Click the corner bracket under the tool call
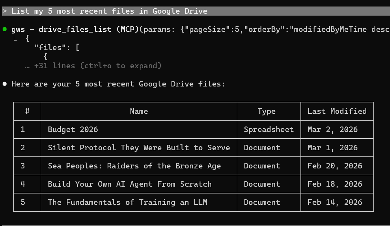390x226 pixels. tap(15, 39)
